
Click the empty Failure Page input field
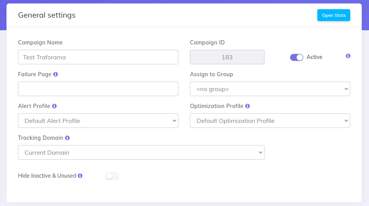(98, 89)
